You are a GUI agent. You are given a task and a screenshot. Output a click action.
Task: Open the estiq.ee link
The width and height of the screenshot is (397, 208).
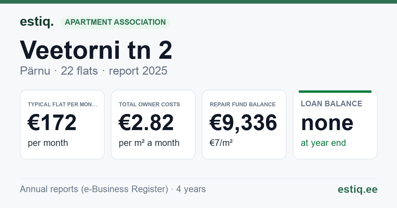point(357,189)
